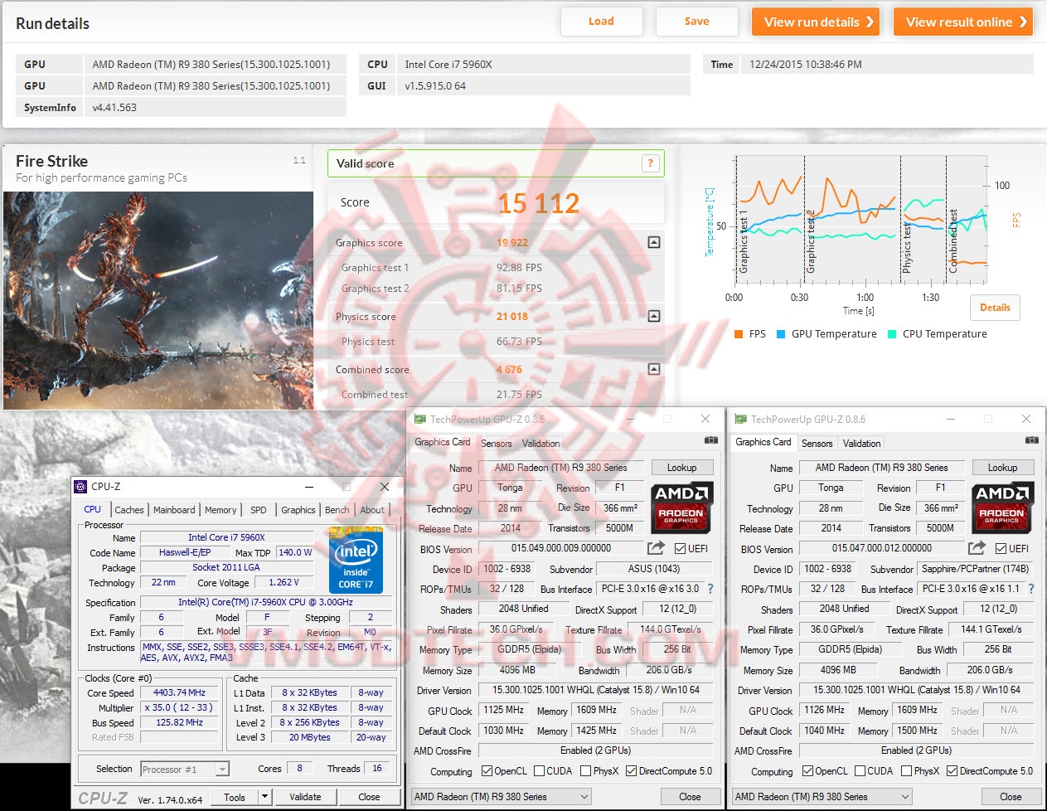Toggle UEFI checkbox in left GPU-Z
This screenshot has width=1047, height=811.
click(x=680, y=549)
